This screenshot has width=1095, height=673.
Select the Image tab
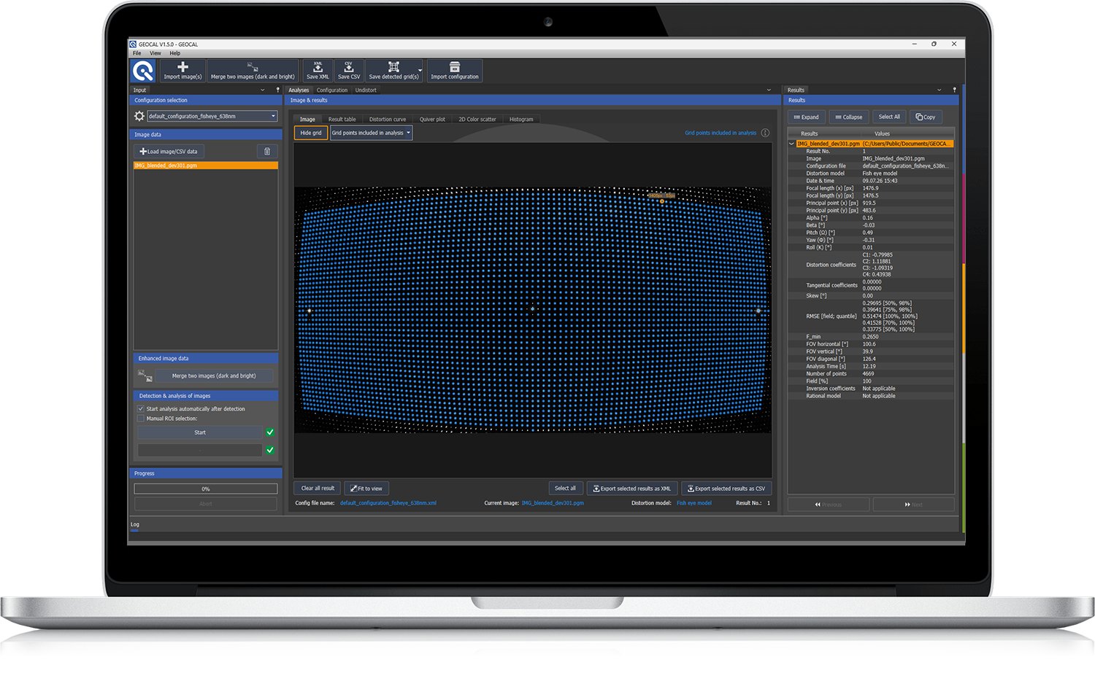coord(307,120)
